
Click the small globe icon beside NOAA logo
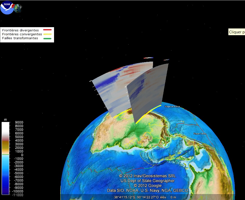pos(18,8)
